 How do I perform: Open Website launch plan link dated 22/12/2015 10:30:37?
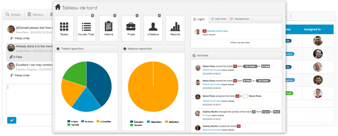pyautogui.click(x=211, y=101)
